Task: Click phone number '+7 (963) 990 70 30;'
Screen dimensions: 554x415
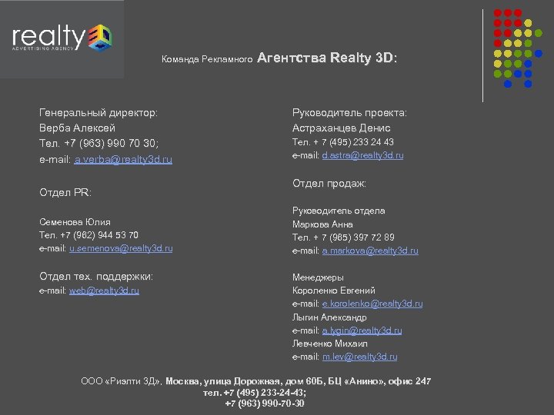Action: point(112,143)
